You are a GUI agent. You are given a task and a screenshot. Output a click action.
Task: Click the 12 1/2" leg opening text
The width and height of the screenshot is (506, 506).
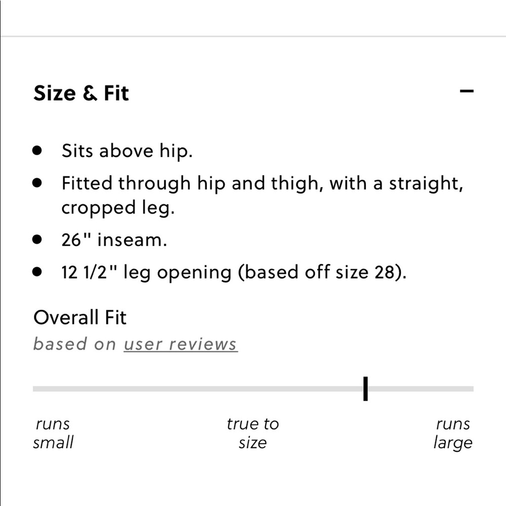(x=234, y=272)
